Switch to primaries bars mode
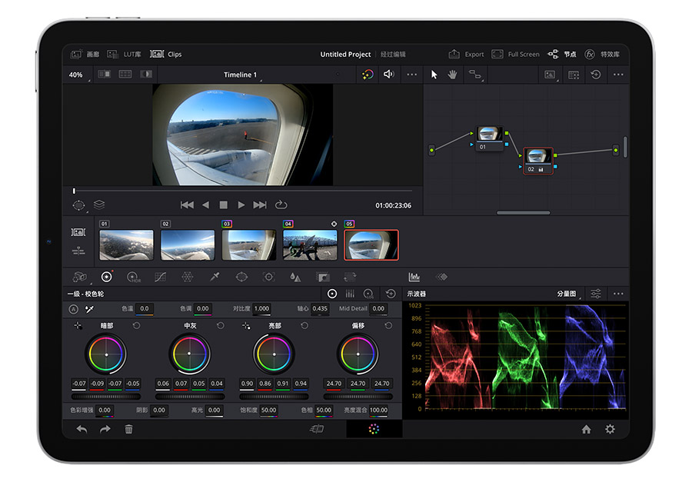Image resolution: width=692 pixels, height=482 pixels. [350, 294]
